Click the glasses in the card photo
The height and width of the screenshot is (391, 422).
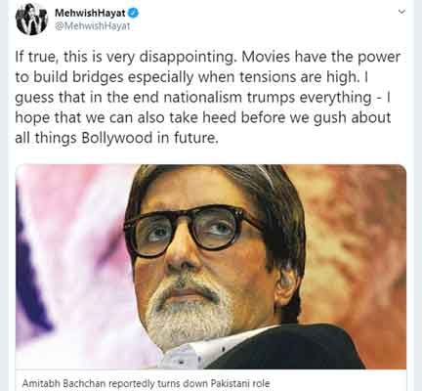click(195, 231)
